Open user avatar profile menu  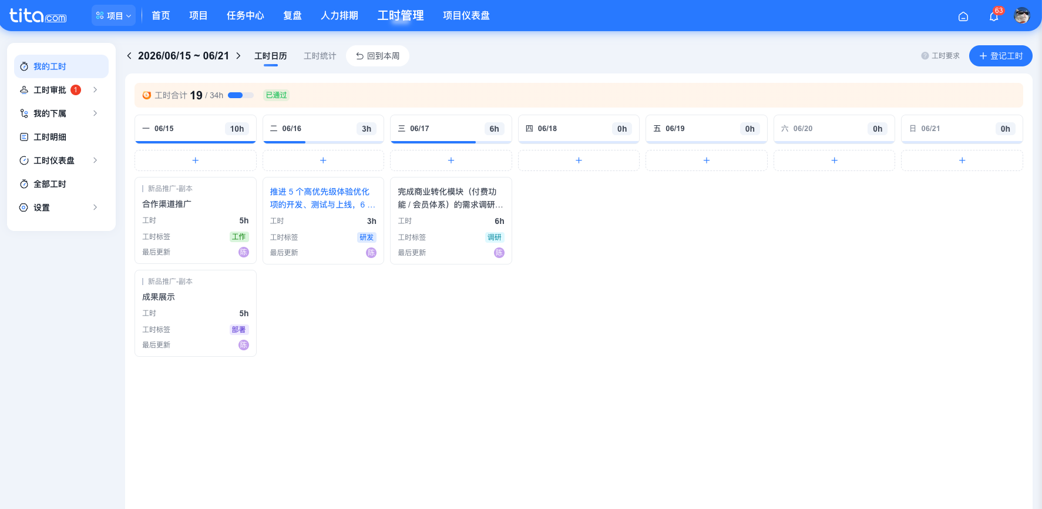pyautogui.click(x=1022, y=15)
